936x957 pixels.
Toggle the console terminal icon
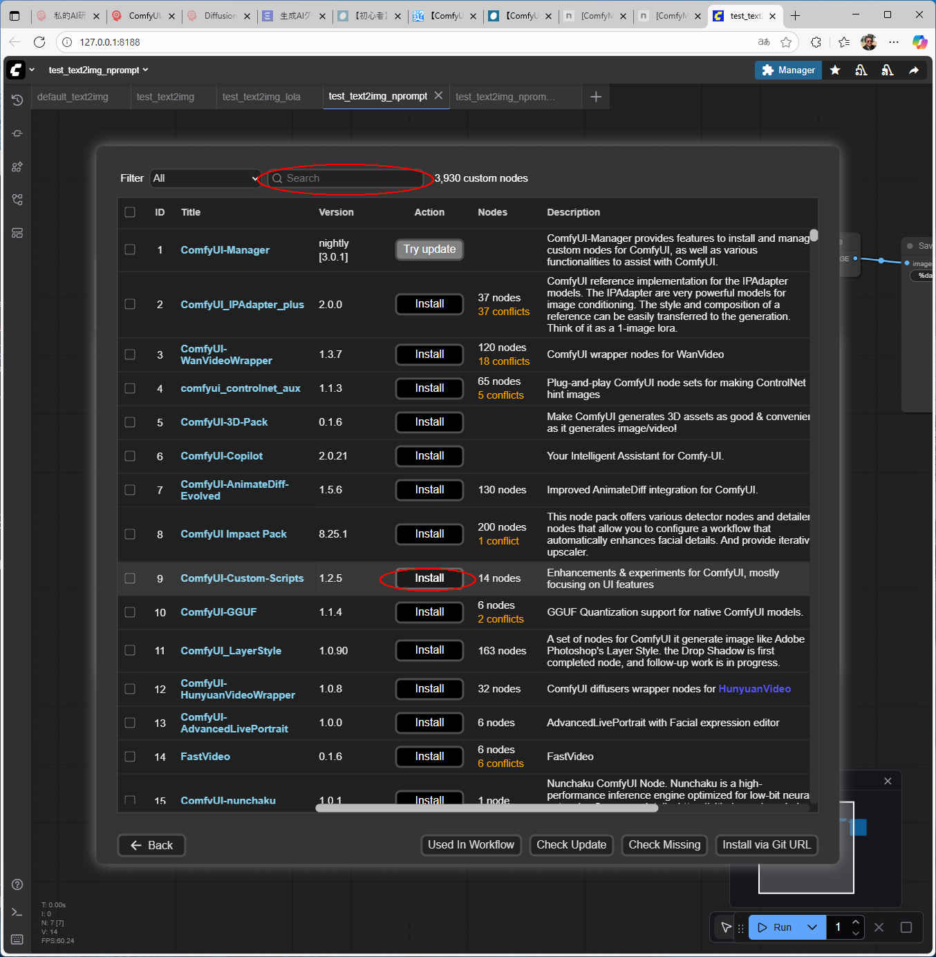[17, 912]
